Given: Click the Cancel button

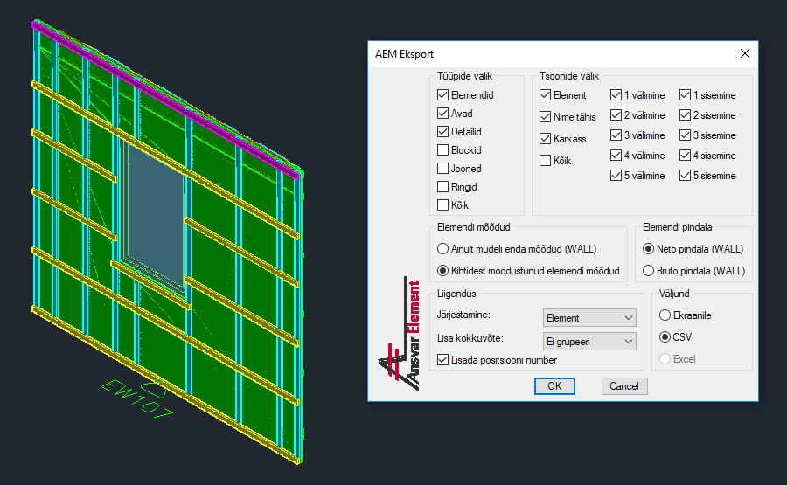Looking at the screenshot, I should click(624, 386).
